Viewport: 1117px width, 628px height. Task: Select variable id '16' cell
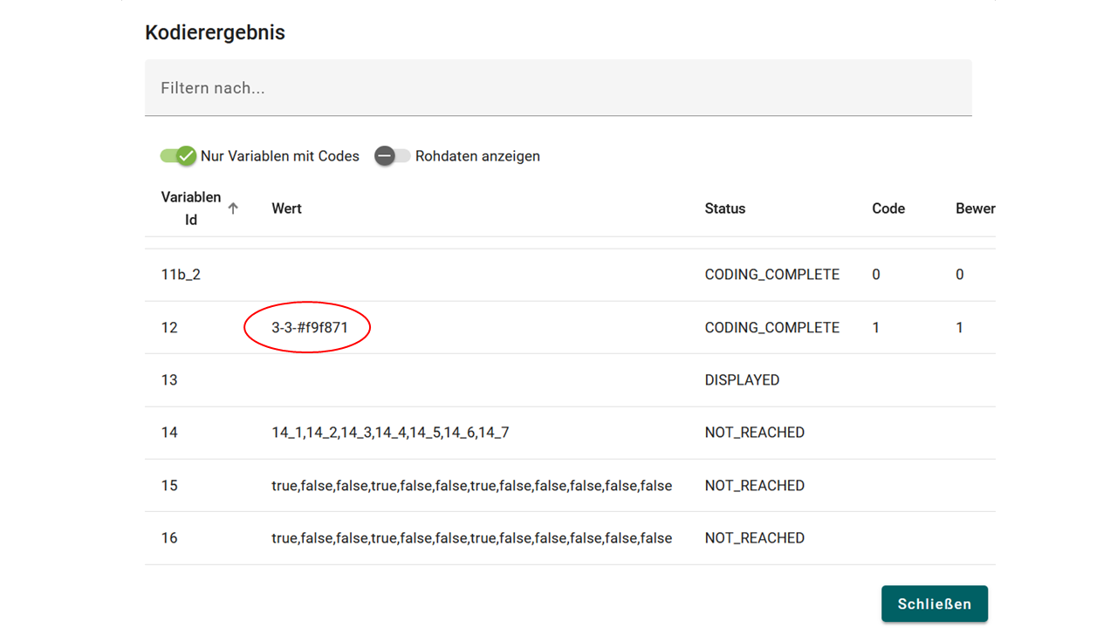(169, 538)
